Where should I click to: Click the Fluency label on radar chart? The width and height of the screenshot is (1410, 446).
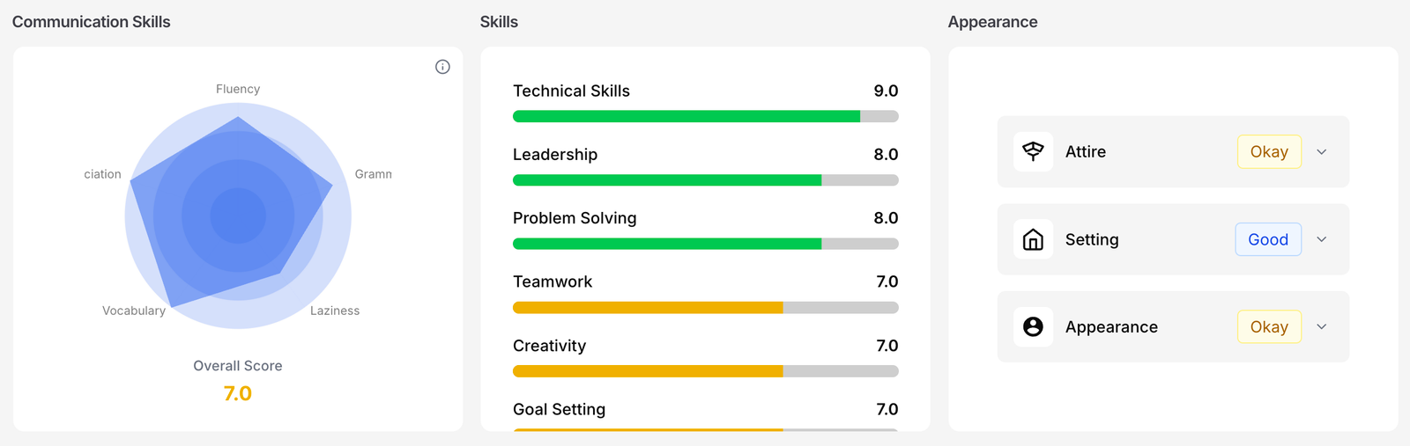238,89
